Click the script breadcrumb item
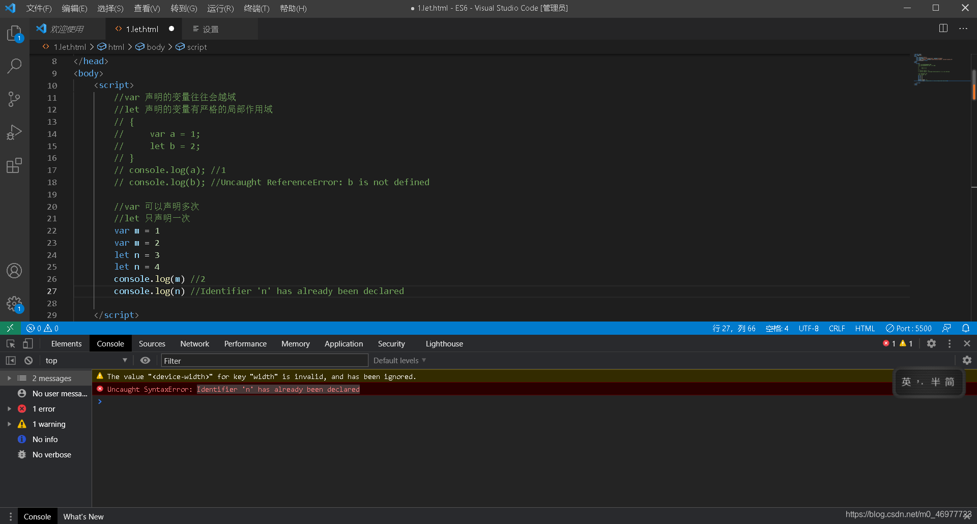The height and width of the screenshot is (524, 977). (191, 47)
